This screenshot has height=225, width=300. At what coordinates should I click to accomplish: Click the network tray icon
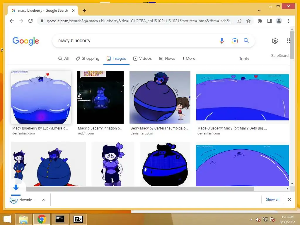pyautogui.click(x=265, y=219)
